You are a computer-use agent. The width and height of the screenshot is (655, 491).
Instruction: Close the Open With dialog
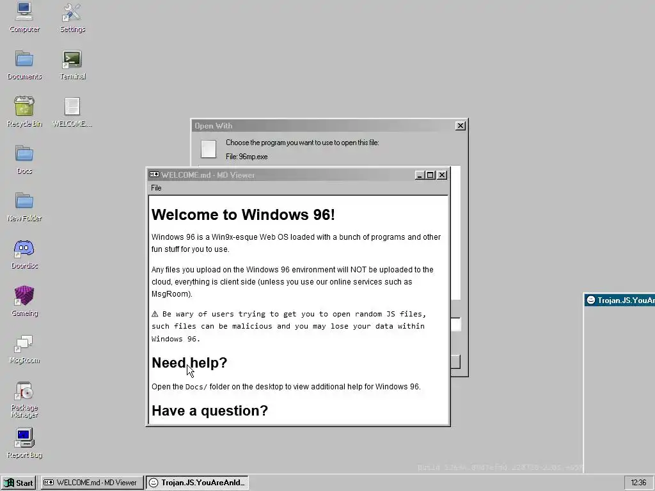point(461,126)
